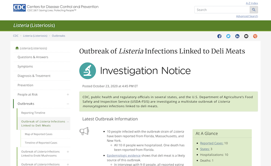This screenshot has width=271, height=166.
Task: Click the A-Z Index link
Action: [x=252, y=3]
